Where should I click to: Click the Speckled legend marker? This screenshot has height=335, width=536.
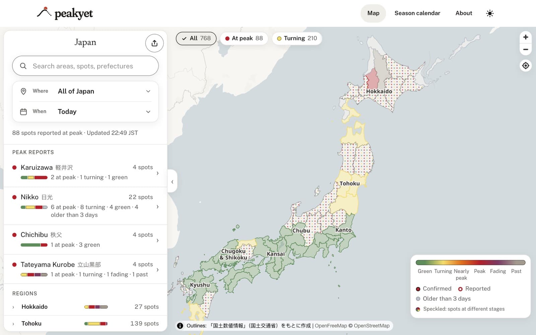point(418,309)
